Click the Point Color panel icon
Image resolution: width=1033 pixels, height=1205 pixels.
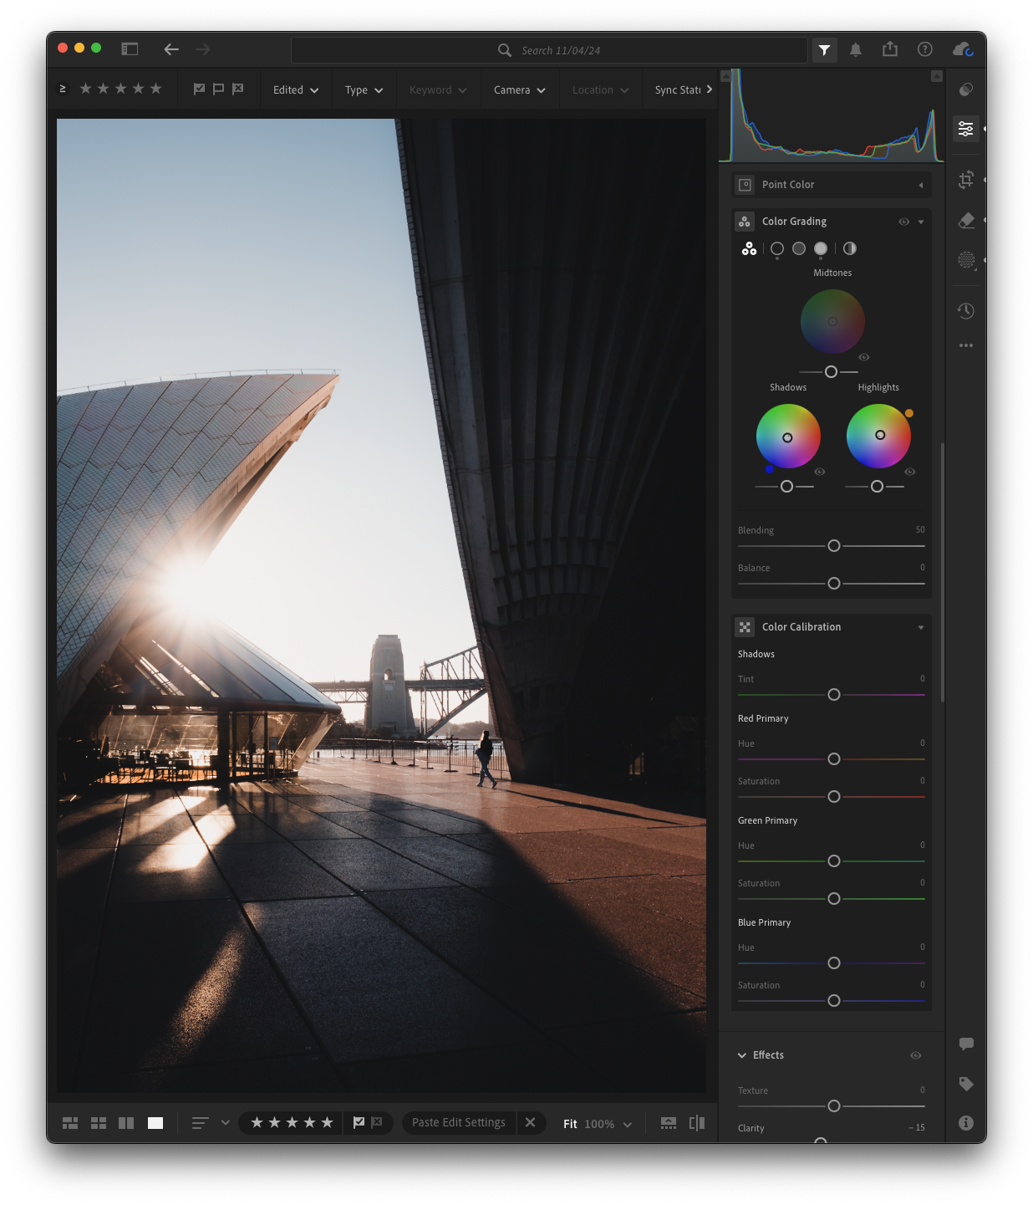745,185
